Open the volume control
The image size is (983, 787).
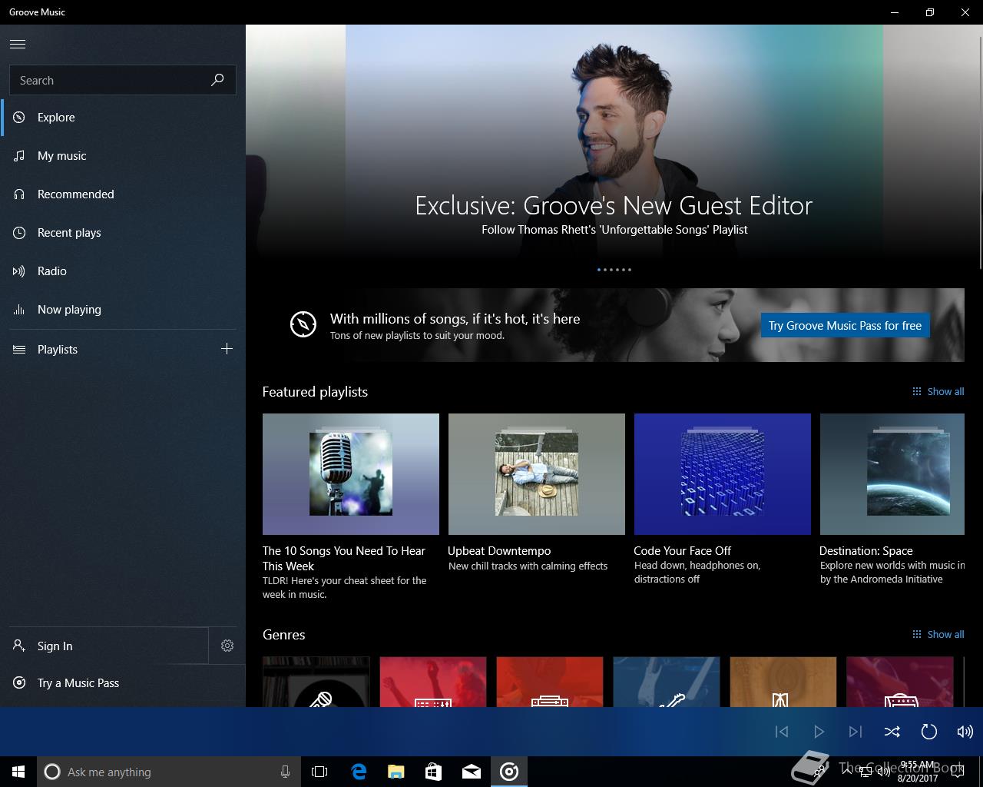tap(965, 732)
